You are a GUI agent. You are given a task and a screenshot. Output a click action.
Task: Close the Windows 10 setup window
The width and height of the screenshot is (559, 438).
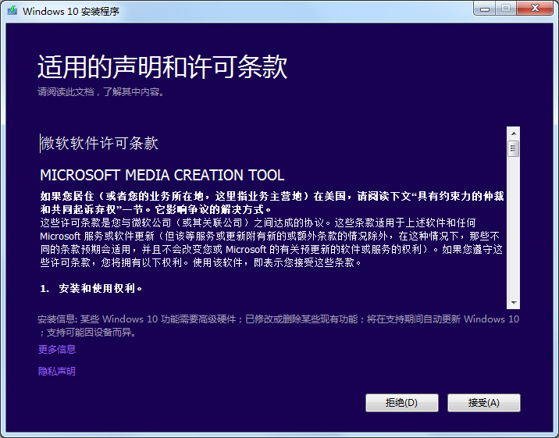click(x=535, y=9)
